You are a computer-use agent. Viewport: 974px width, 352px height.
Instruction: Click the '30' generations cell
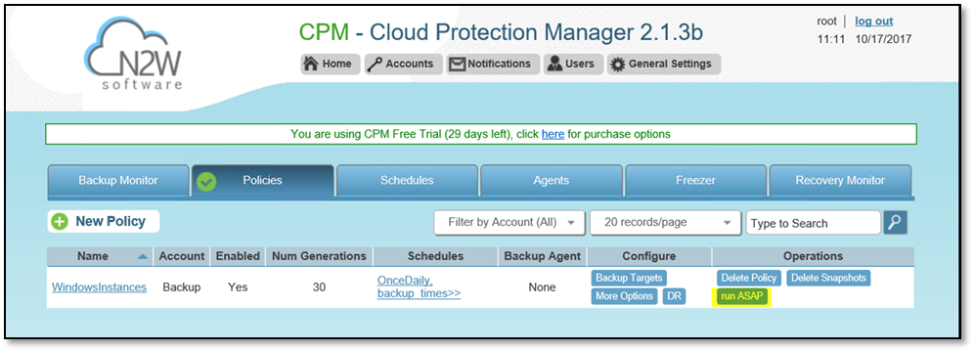coord(319,287)
